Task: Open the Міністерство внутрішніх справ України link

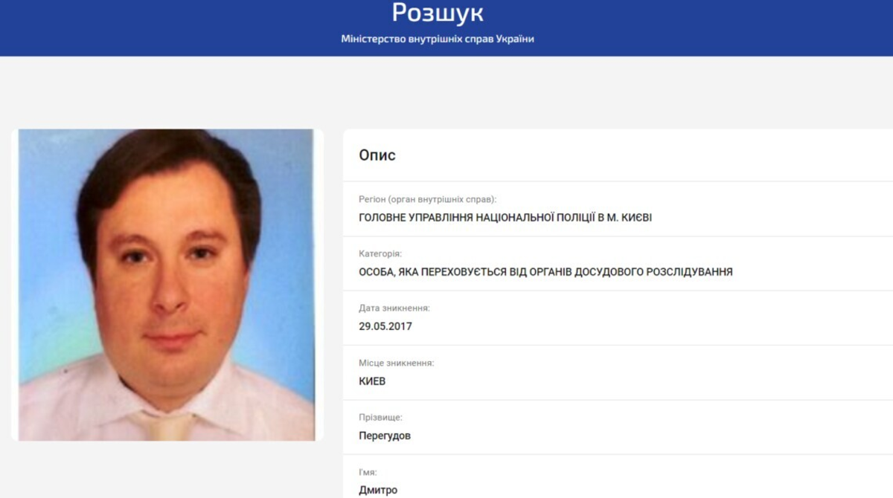Action: 438,39
